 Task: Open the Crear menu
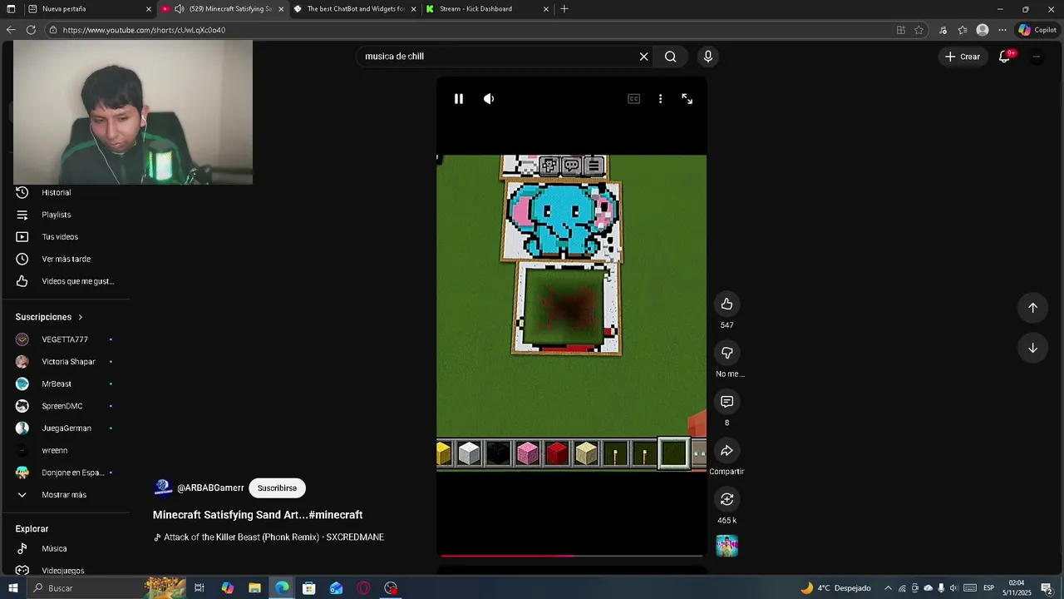963,57
